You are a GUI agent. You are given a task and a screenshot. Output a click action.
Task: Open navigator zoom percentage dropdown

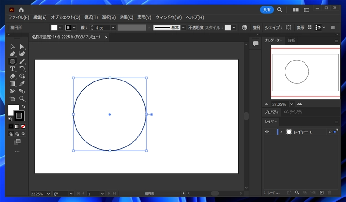(291, 104)
